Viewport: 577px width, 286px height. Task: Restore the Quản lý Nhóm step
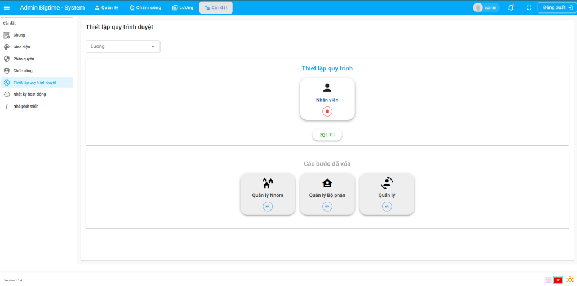pyautogui.click(x=268, y=207)
